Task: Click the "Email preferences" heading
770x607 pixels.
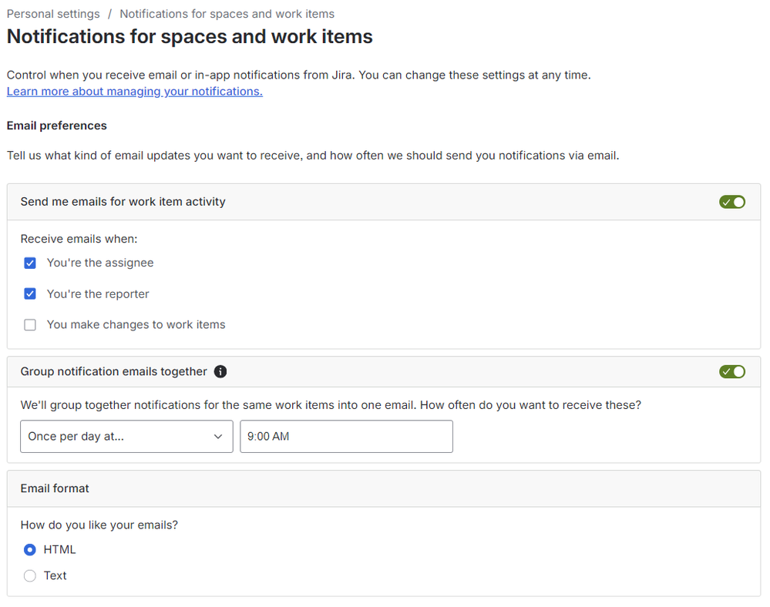Action: 56,126
